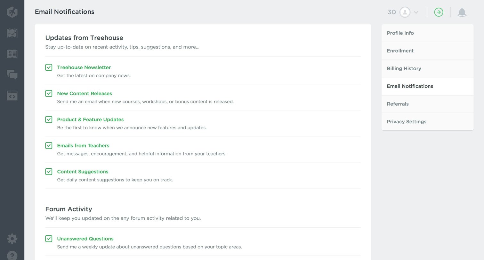Click the Email Notifications page title
Image resolution: width=484 pixels, height=260 pixels.
click(x=65, y=12)
